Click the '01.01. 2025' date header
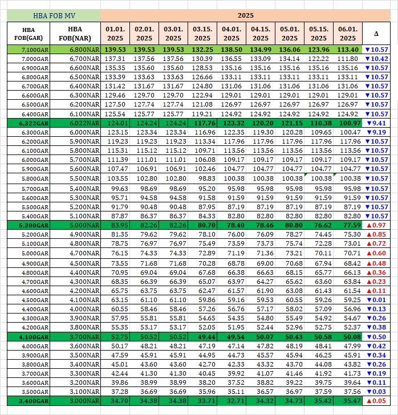Screen dimensions: 398x415 coord(115,34)
